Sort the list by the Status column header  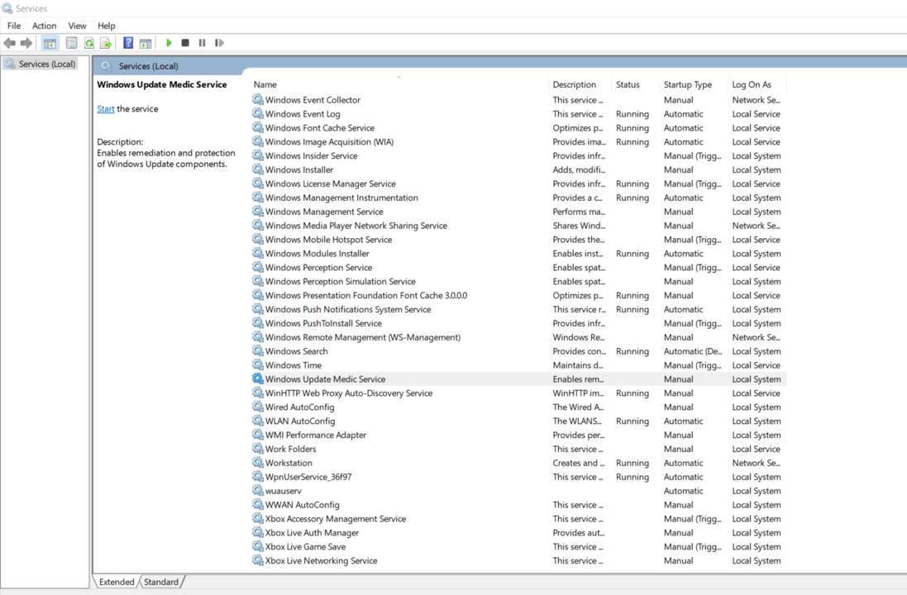pos(628,84)
